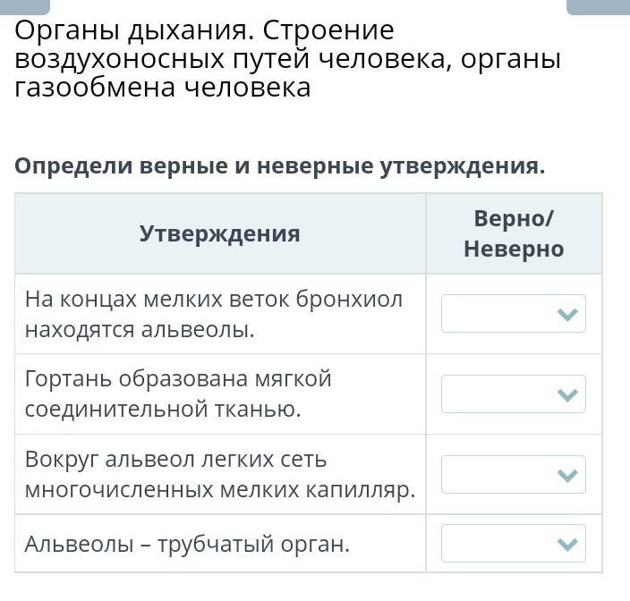The height and width of the screenshot is (601, 630).
Task: Click the chevron arrow in the Гортань row
Action: [567, 394]
